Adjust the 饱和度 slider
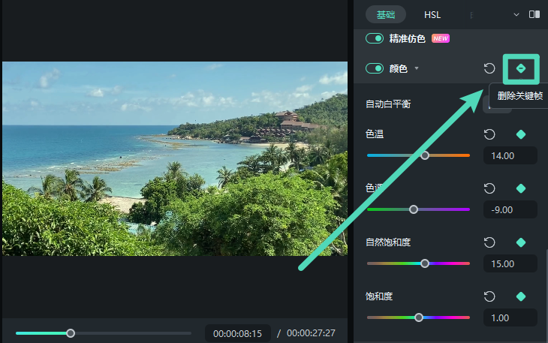 pos(418,317)
